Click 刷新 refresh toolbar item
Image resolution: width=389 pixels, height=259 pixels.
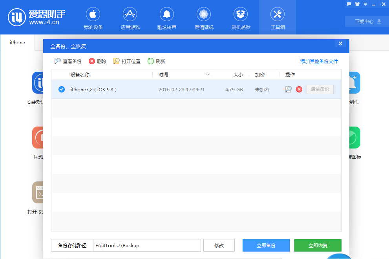click(156, 61)
